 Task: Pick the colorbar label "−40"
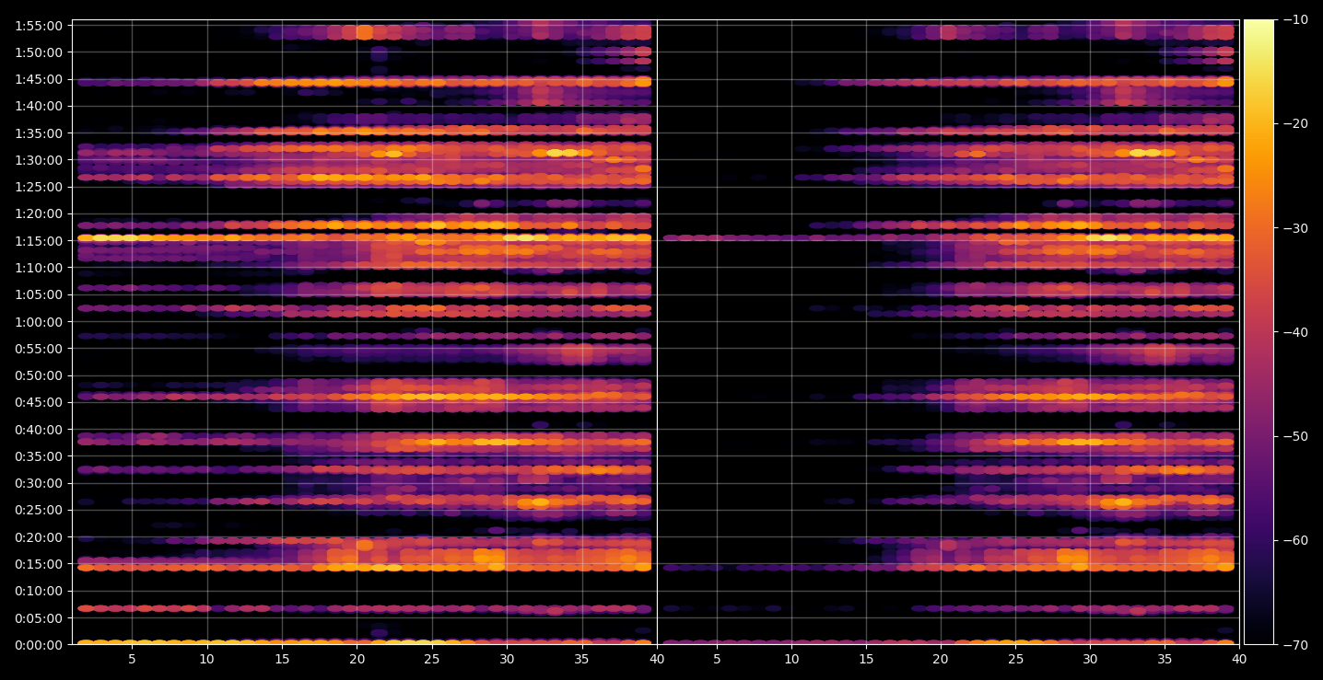(x=1294, y=332)
